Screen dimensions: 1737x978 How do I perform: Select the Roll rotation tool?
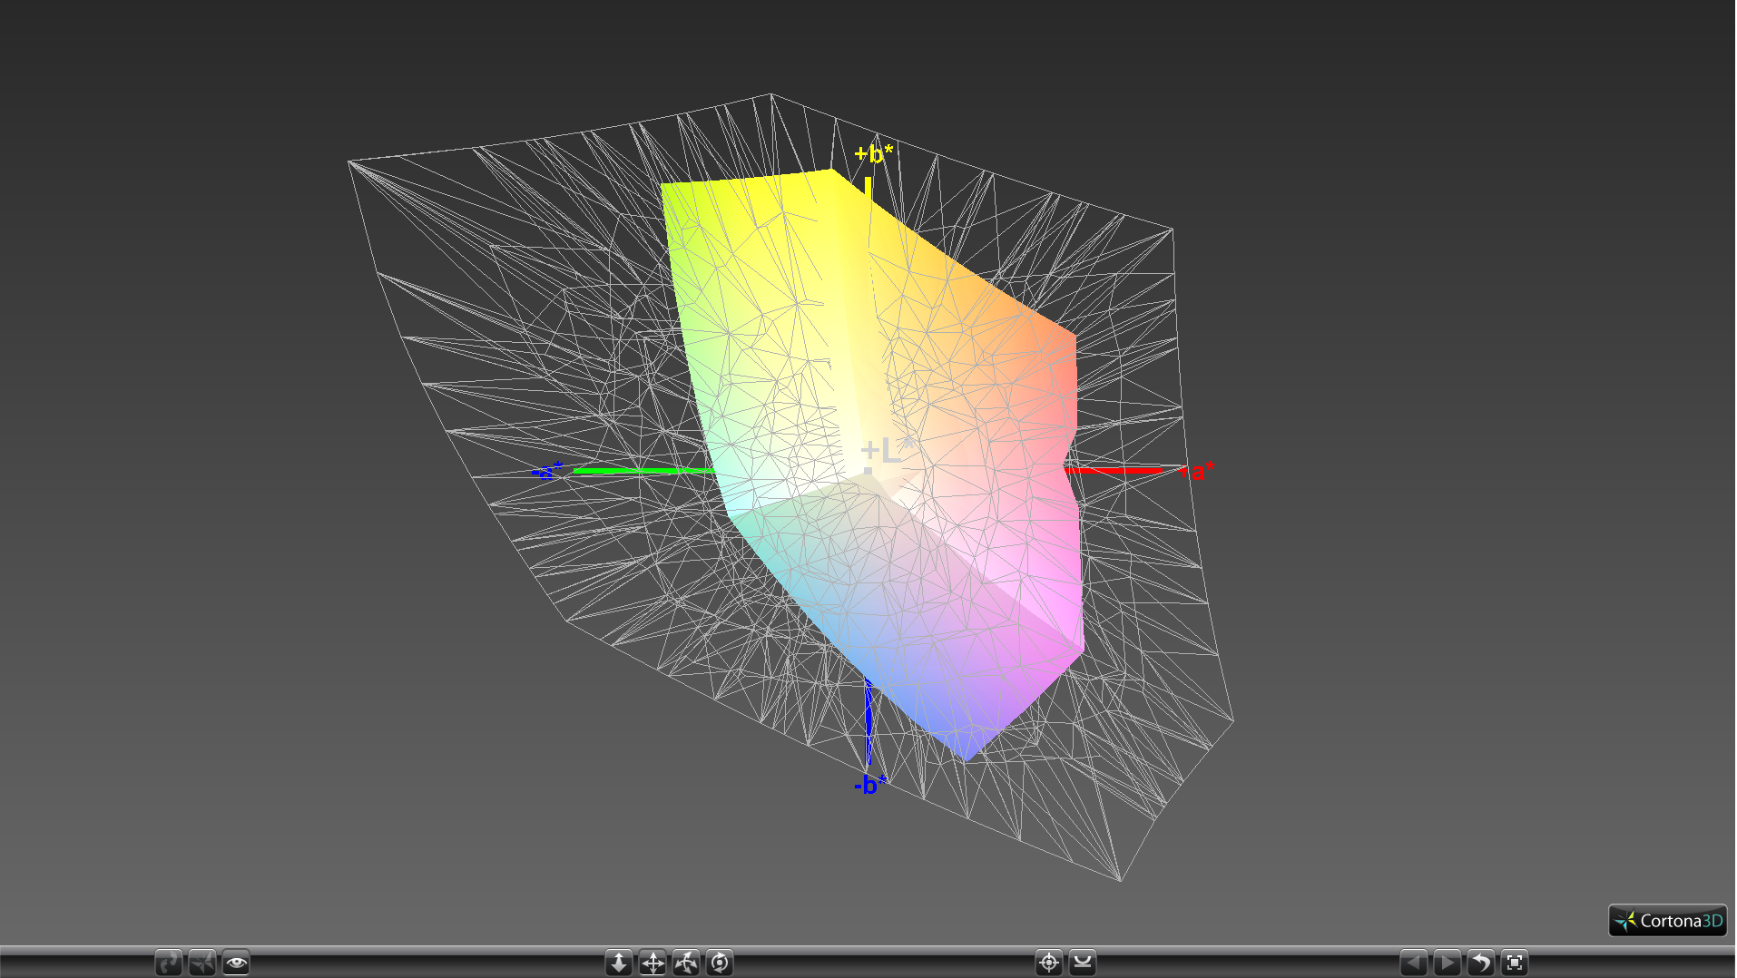[x=720, y=963]
